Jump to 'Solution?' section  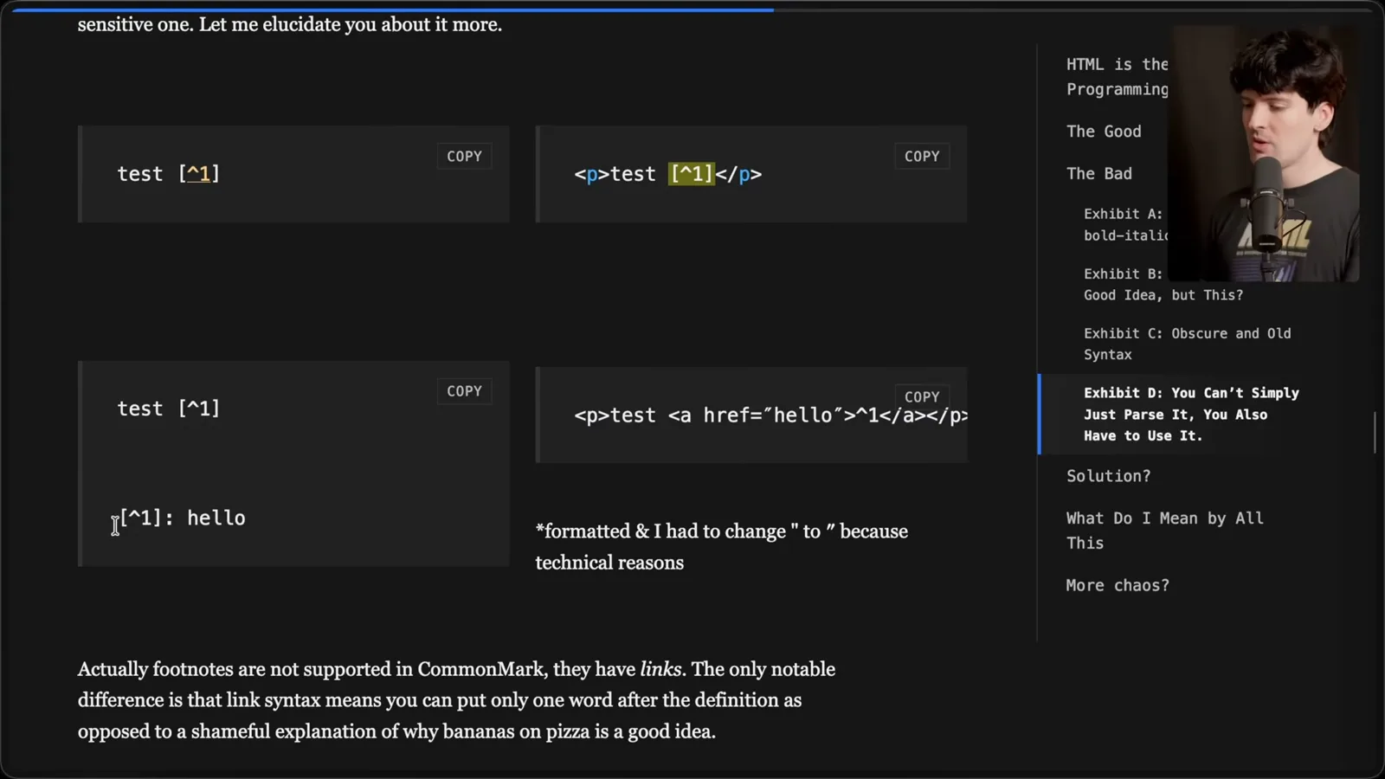[x=1109, y=476]
